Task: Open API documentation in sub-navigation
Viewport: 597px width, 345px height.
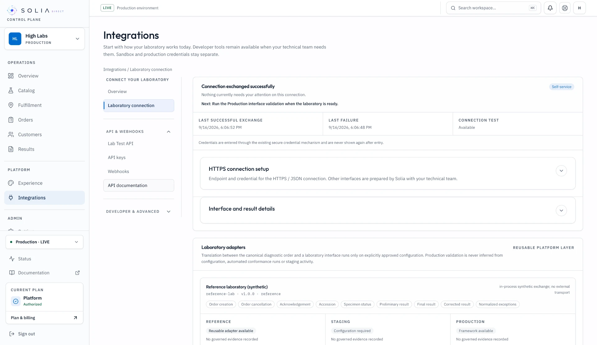Action: tap(139, 185)
